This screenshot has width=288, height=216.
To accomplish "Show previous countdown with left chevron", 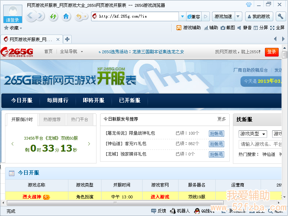I will (13, 144).
